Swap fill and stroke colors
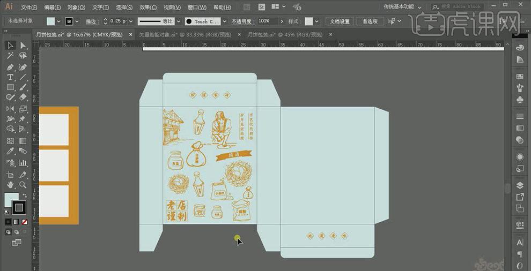Screen dimensions: 531x271 24,196
